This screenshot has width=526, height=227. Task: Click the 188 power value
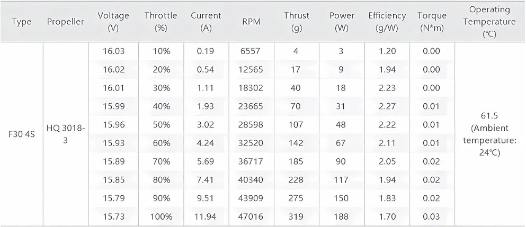341,216
